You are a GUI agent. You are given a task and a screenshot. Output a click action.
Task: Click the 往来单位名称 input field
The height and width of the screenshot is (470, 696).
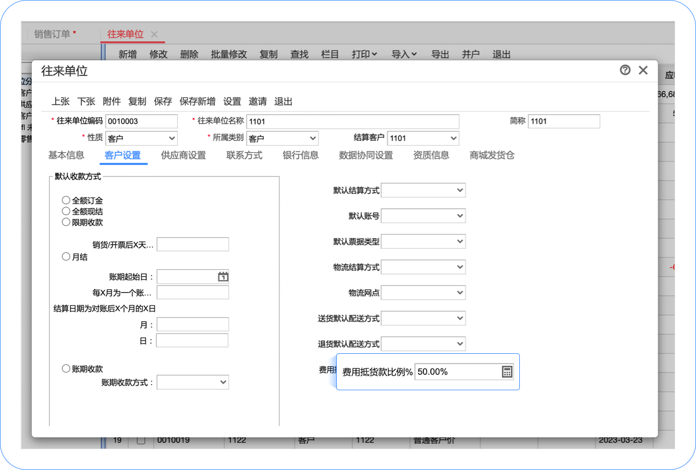(x=353, y=122)
